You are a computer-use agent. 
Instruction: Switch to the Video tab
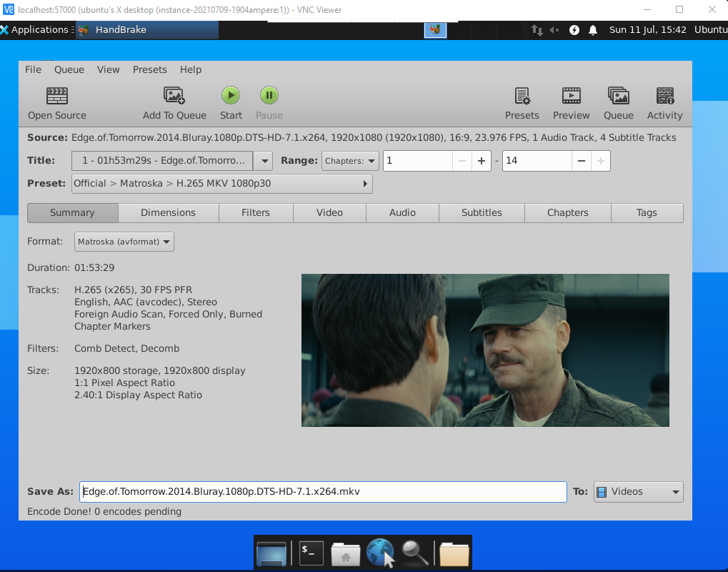click(329, 213)
